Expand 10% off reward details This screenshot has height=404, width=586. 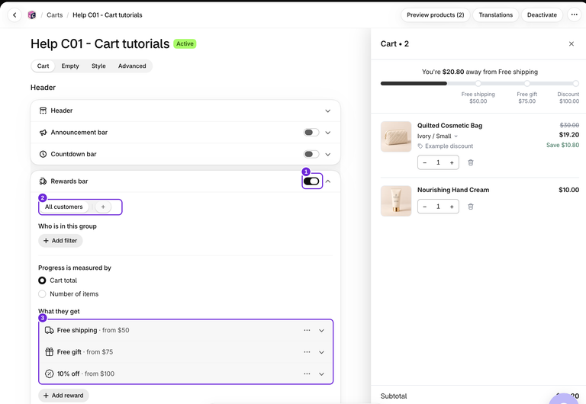tap(321, 374)
